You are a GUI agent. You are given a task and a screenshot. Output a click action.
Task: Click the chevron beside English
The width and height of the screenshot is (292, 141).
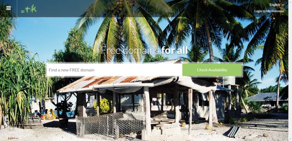283,5
